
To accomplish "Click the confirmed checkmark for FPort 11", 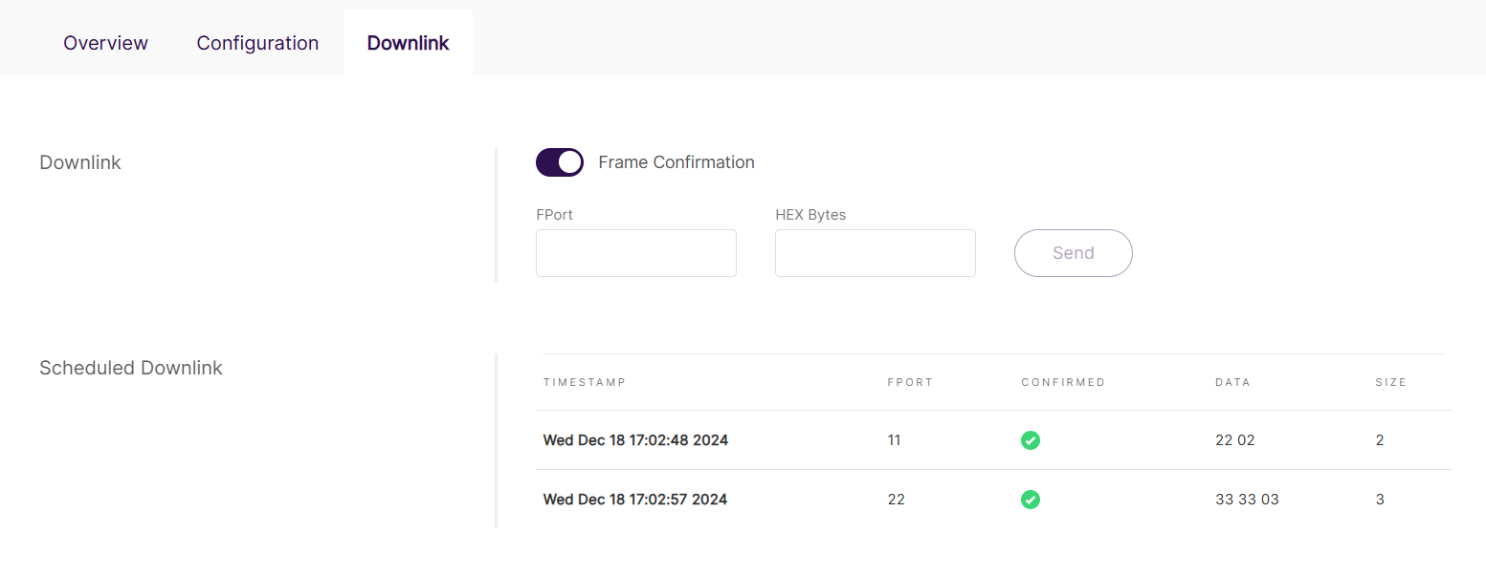I will click(x=1031, y=440).
